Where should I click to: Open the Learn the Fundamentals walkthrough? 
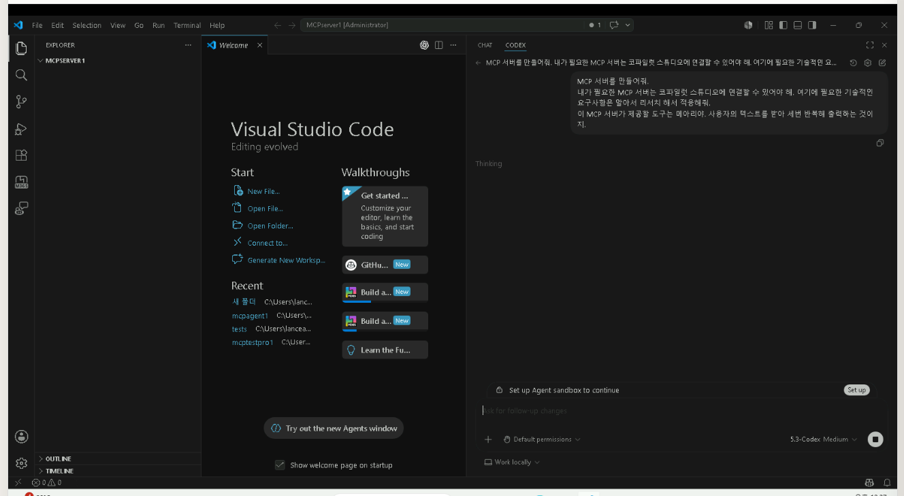pyautogui.click(x=385, y=350)
